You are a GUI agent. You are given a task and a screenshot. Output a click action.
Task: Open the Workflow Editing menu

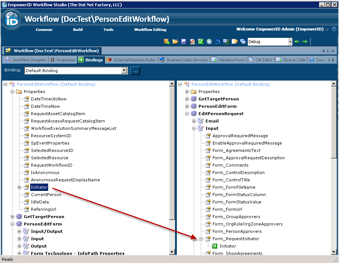150,29
